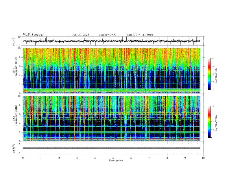Click the "-7" label on upper colorbar
229x177 pixels.
(x=213, y=90)
